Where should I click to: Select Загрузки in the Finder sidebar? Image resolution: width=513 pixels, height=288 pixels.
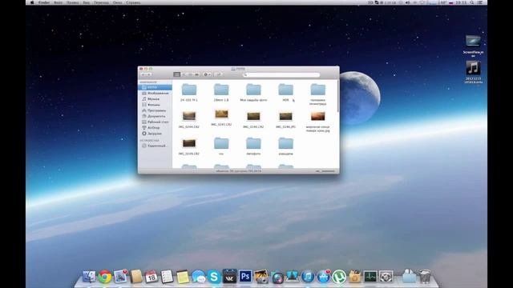click(155, 134)
